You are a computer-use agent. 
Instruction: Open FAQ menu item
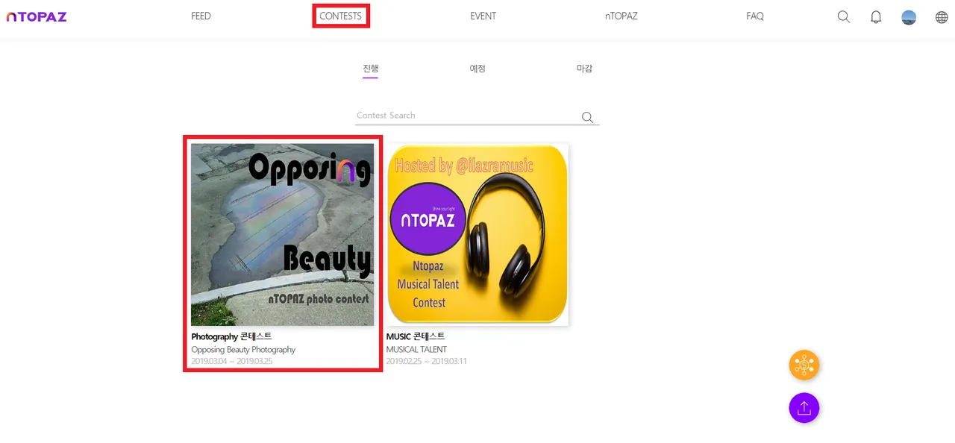tap(755, 16)
